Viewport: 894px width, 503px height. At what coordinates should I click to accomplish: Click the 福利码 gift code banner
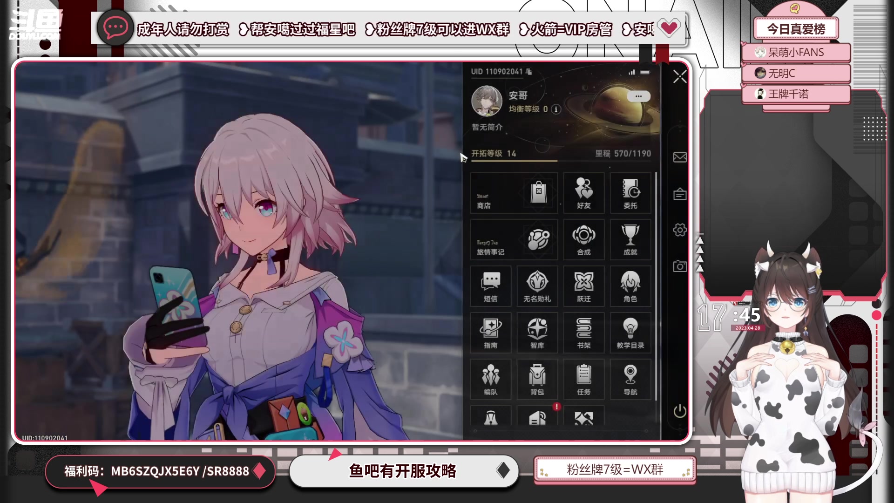click(x=160, y=471)
